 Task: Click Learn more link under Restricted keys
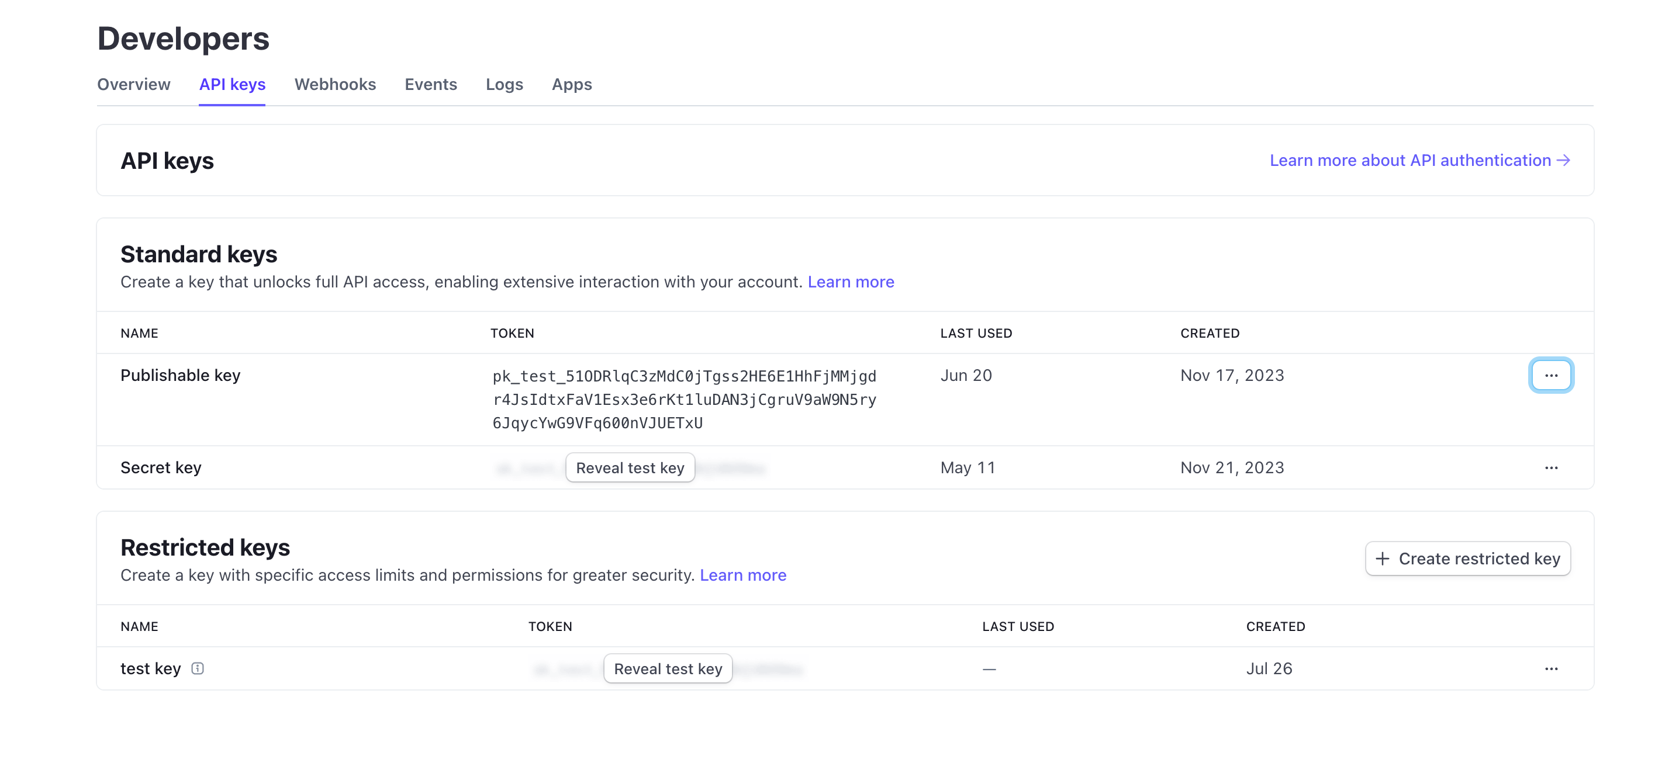(743, 575)
